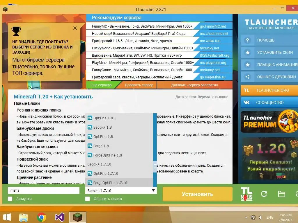Open TLauncher.org sidebar link
The width and height of the screenshot is (298, 223).
coord(269,90)
